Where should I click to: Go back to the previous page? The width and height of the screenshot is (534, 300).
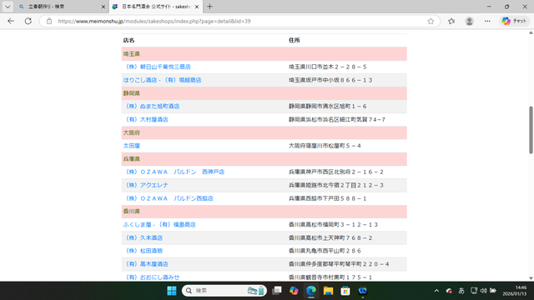(x=11, y=21)
